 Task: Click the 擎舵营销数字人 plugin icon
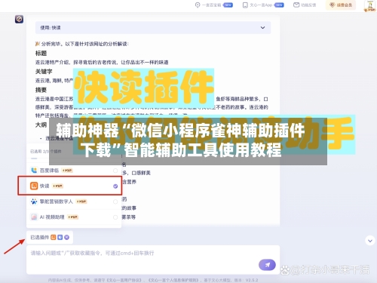click(34, 201)
